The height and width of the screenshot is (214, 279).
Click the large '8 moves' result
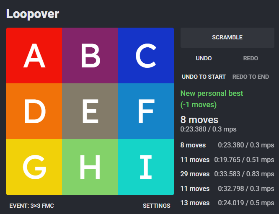pyautogui.click(x=199, y=120)
